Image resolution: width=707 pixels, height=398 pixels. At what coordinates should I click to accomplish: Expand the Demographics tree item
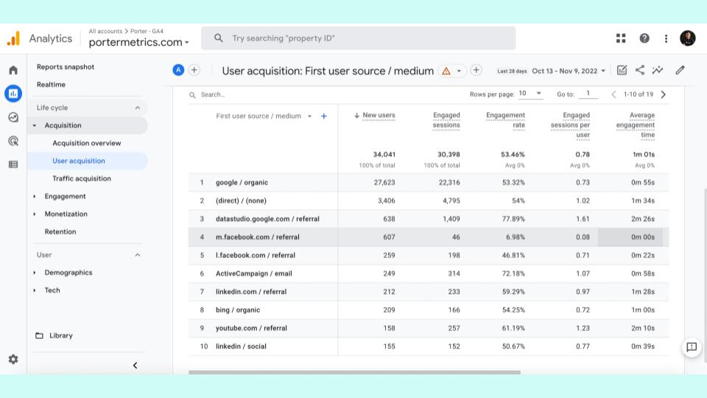tap(35, 273)
